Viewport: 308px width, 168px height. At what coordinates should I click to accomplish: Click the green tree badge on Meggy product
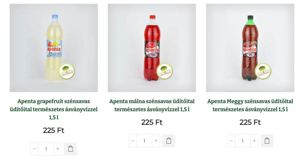coord(263,71)
